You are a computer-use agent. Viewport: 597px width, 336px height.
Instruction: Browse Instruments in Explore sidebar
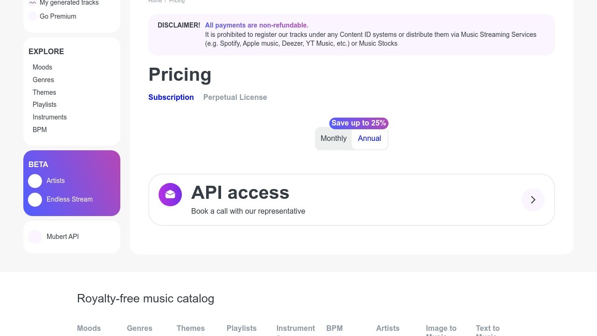point(49,117)
